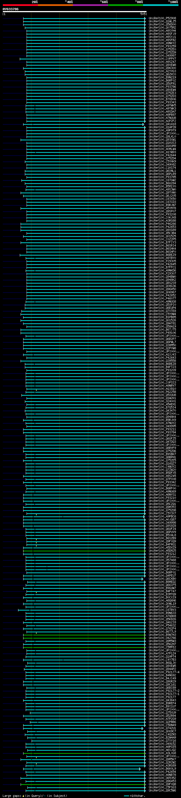The height and width of the screenshot is (798, 181).
Task: Open hit UniRef100_C0PPV7
Action: tap(162, 59)
